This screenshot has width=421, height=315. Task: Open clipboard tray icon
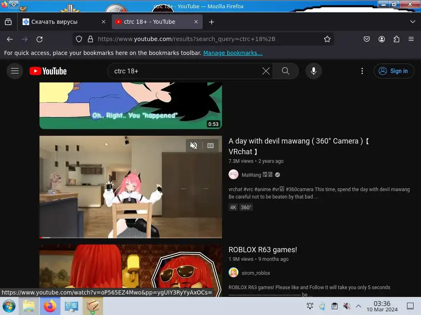pyautogui.click(x=335, y=306)
